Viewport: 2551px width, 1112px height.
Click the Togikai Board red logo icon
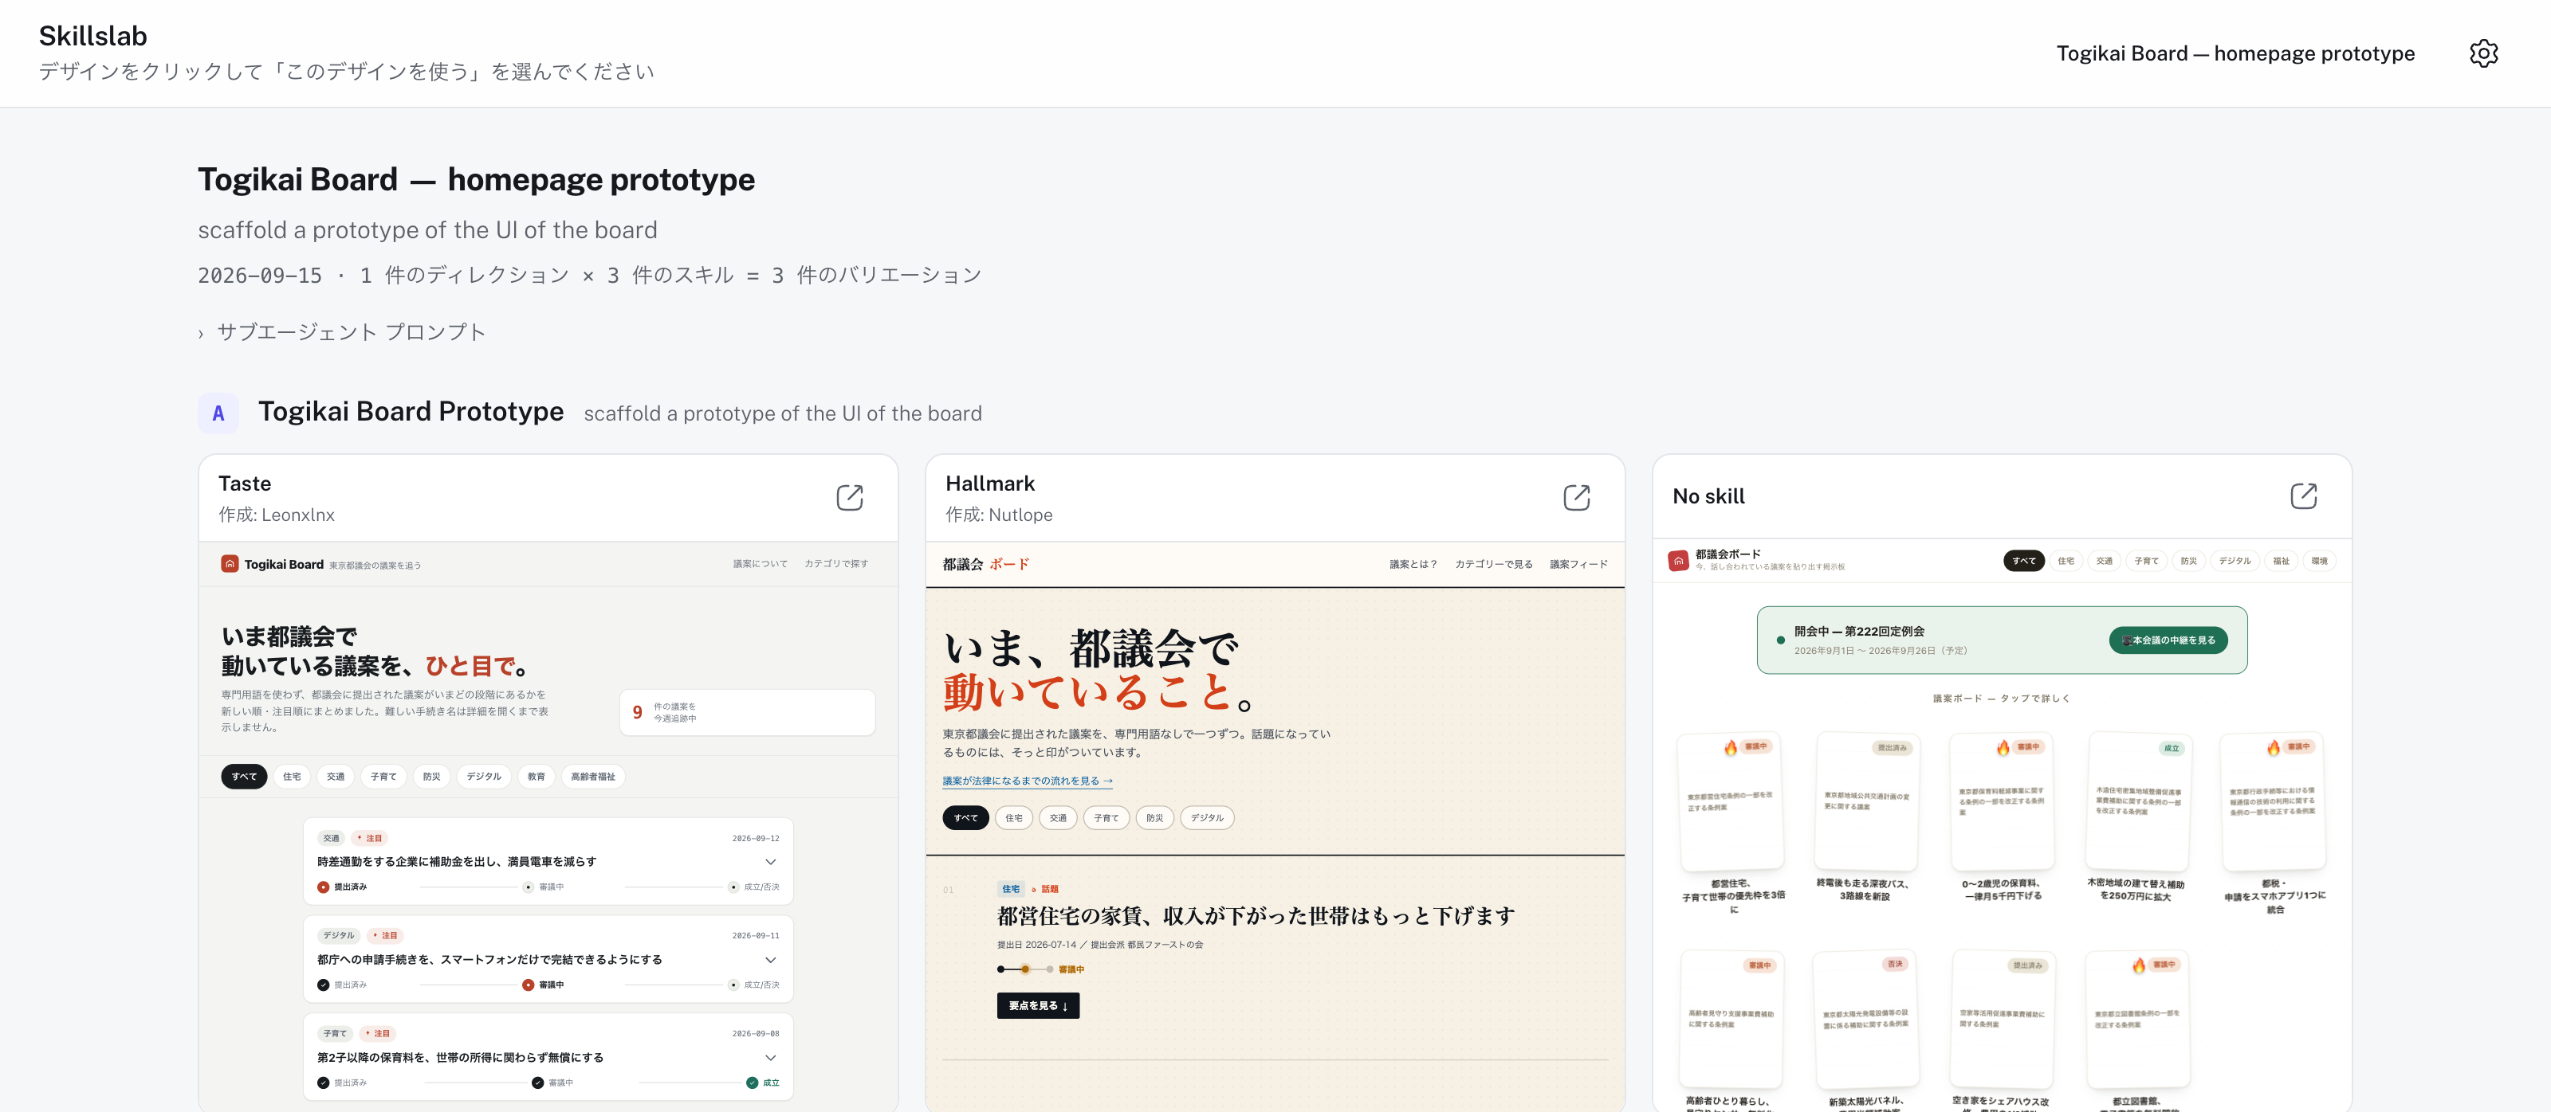[x=230, y=564]
